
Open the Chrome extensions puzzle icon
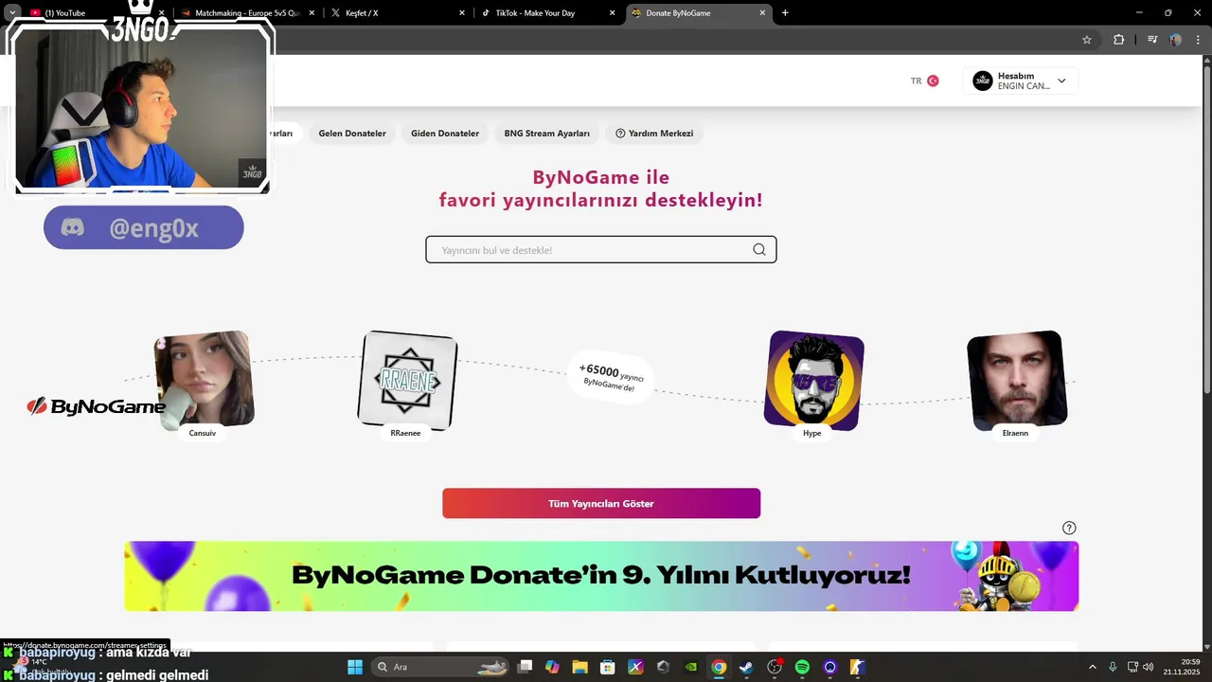(x=1118, y=40)
